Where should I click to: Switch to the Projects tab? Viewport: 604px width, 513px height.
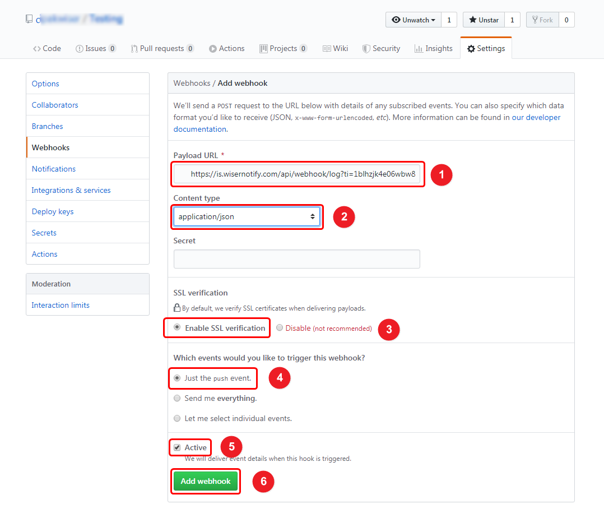[283, 49]
